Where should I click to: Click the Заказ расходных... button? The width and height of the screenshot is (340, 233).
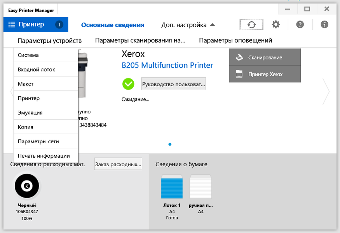(118, 164)
